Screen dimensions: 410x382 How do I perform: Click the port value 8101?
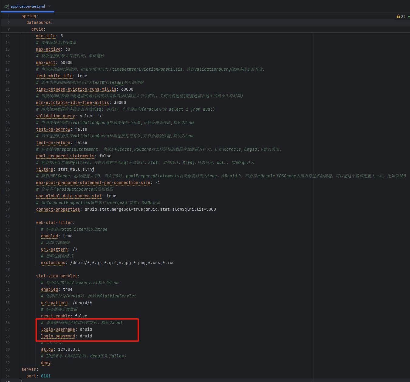point(46,376)
